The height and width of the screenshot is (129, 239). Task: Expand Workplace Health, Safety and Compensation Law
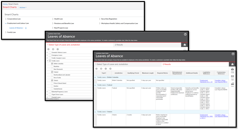tap(100, 23)
